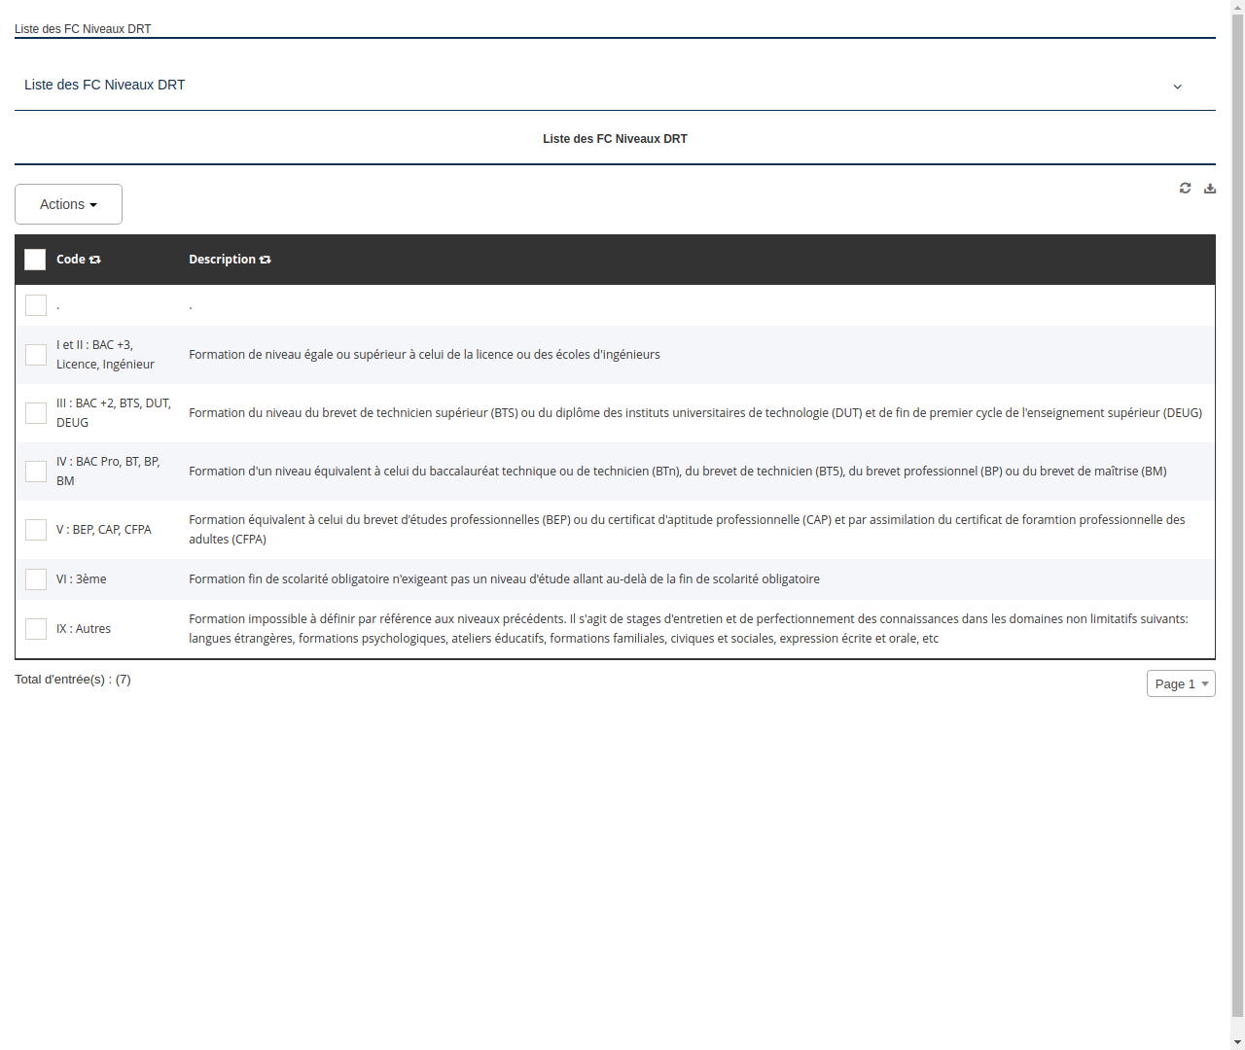Screen dimensions: 1245x1050
Task: Check the row for I et II : BAC +3
Action: point(36,355)
